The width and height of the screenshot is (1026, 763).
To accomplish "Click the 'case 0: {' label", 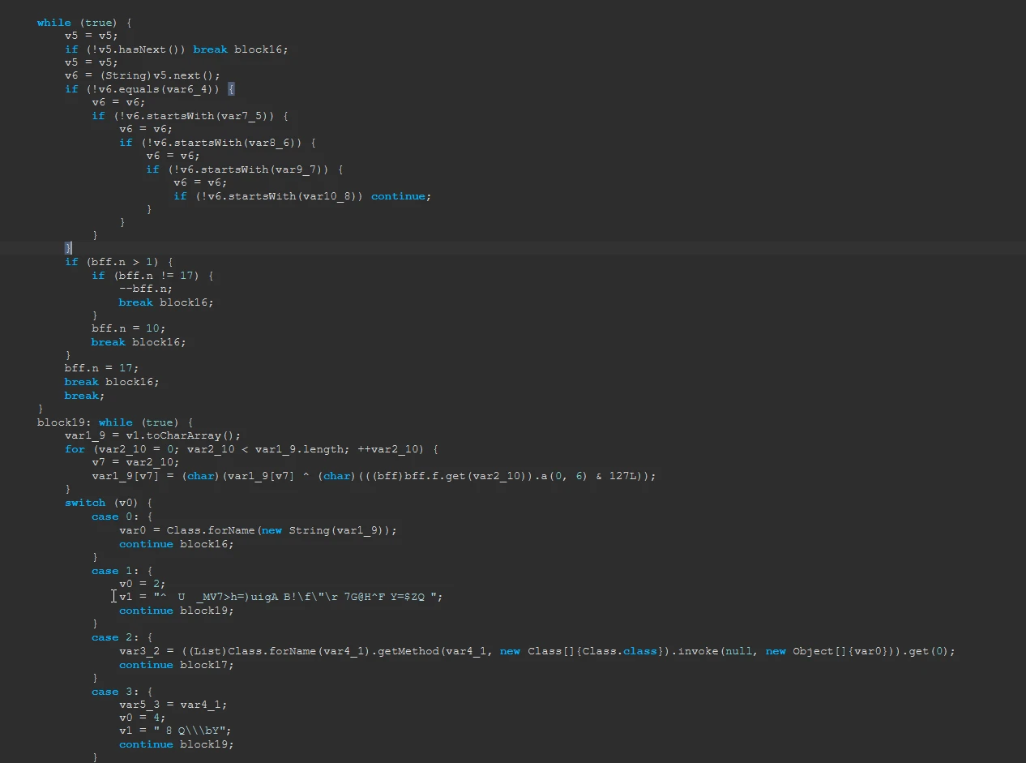I will click(x=122, y=517).
